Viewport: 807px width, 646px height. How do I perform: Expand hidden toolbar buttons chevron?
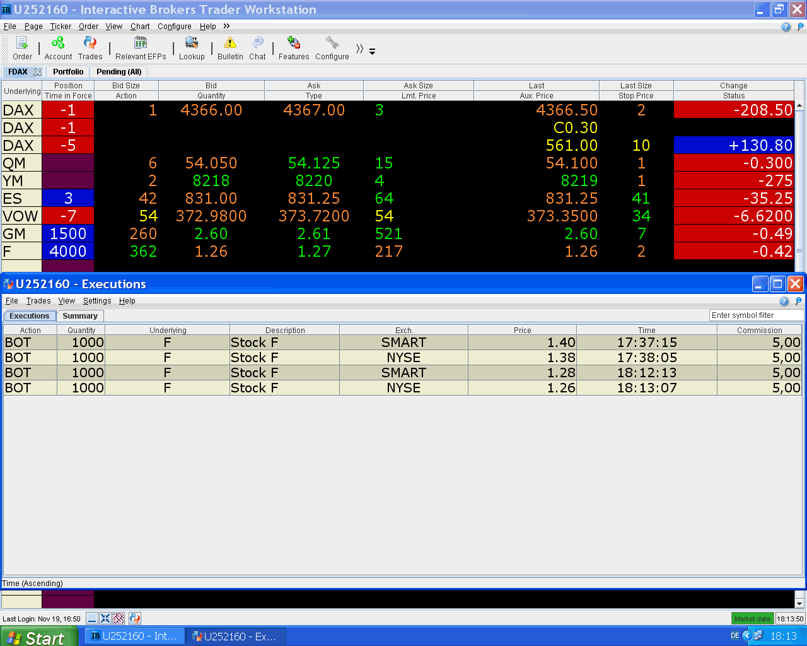click(359, 49)
